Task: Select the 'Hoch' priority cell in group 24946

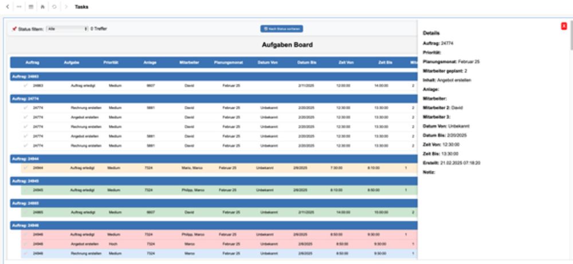Action: tap(113, 243)
